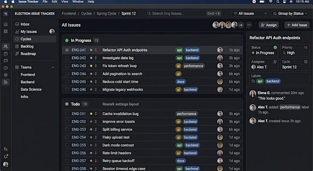Open the Priority High field dropdown
Image resolution: width=313 pixels, height=171 pixels.
click(295, 50)
